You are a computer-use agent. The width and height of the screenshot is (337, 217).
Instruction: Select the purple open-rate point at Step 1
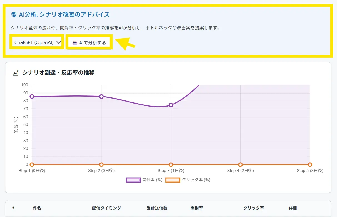[x=32, y=97]
